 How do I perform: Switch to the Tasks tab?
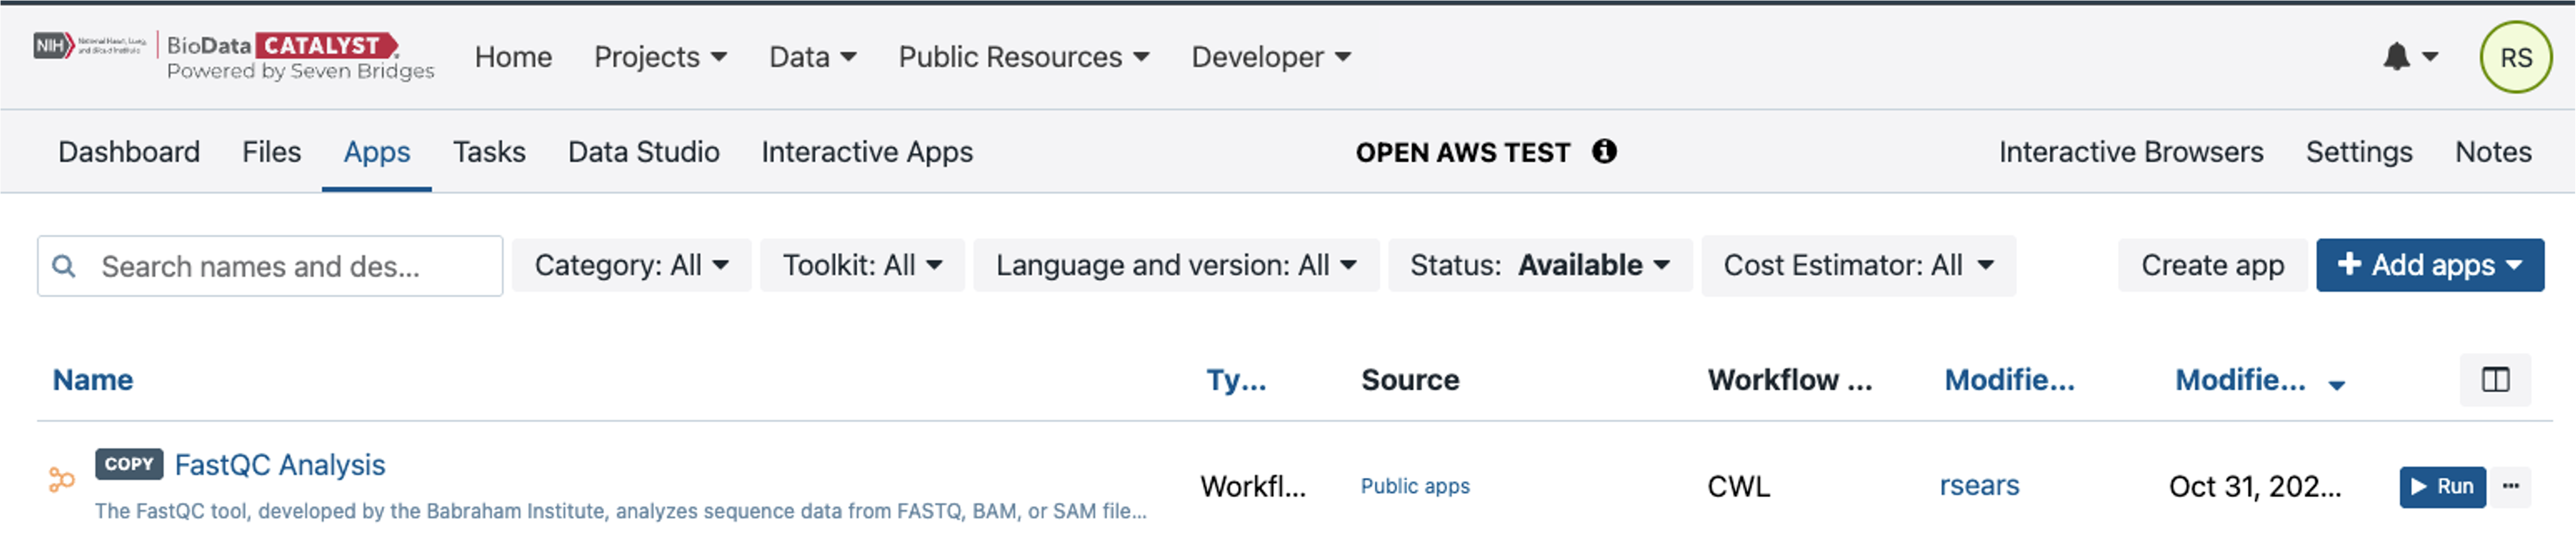pos(489,152)
